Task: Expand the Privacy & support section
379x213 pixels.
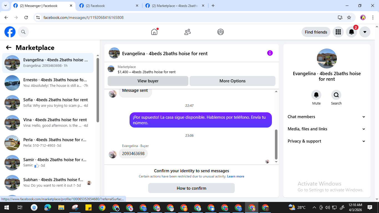Action: (x=327, y=141)
